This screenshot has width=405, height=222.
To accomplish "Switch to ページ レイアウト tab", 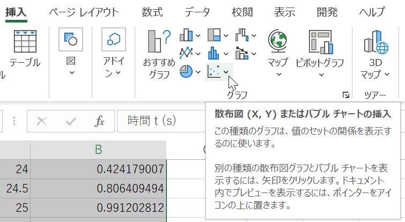I will click(84, 12).
